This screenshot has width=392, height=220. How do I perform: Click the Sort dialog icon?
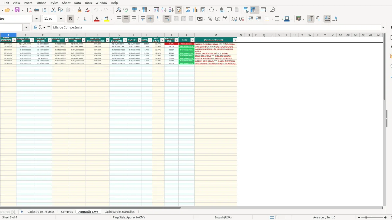(x=156, y=10)
